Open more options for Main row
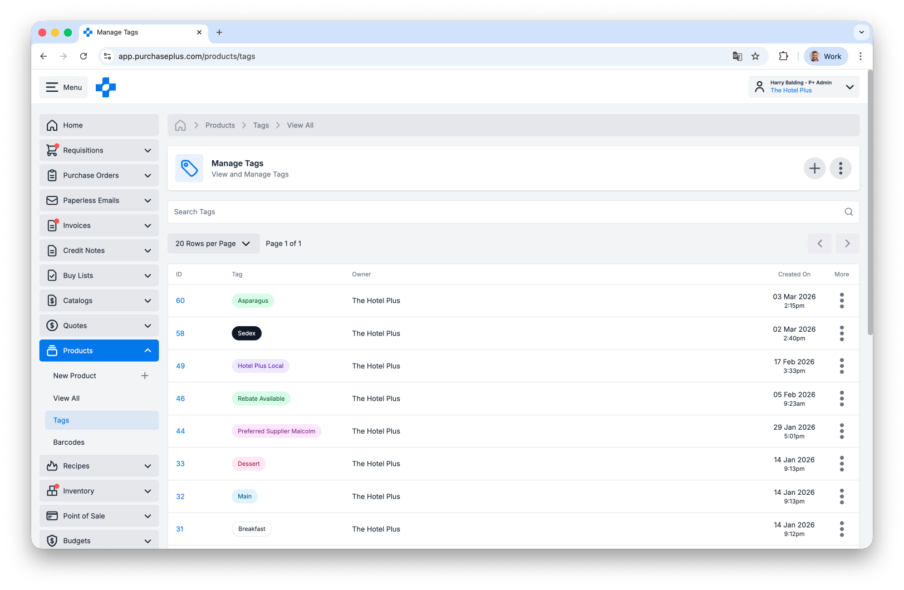 click(x=842, y=496)
